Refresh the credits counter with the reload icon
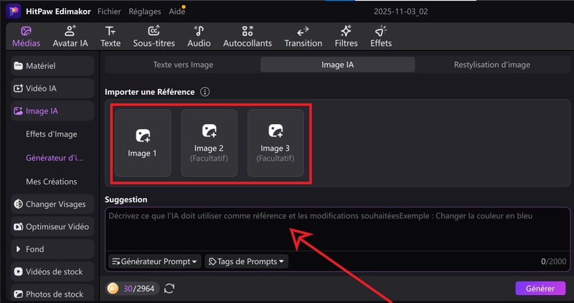Viewport: 574px width, 303px height. [169, 289]
